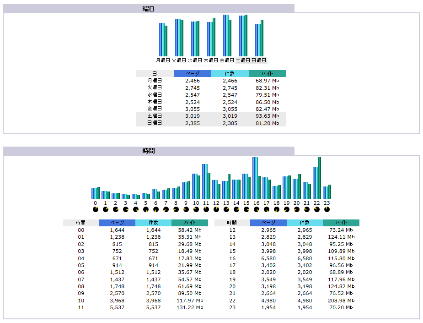Select the 70.20 Mb value for hour 23

pos(341,307)
